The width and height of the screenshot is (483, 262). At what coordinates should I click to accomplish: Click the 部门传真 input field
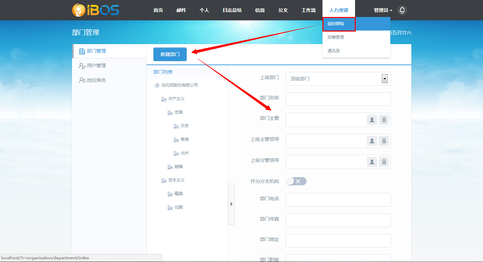(x=338, y=220)
